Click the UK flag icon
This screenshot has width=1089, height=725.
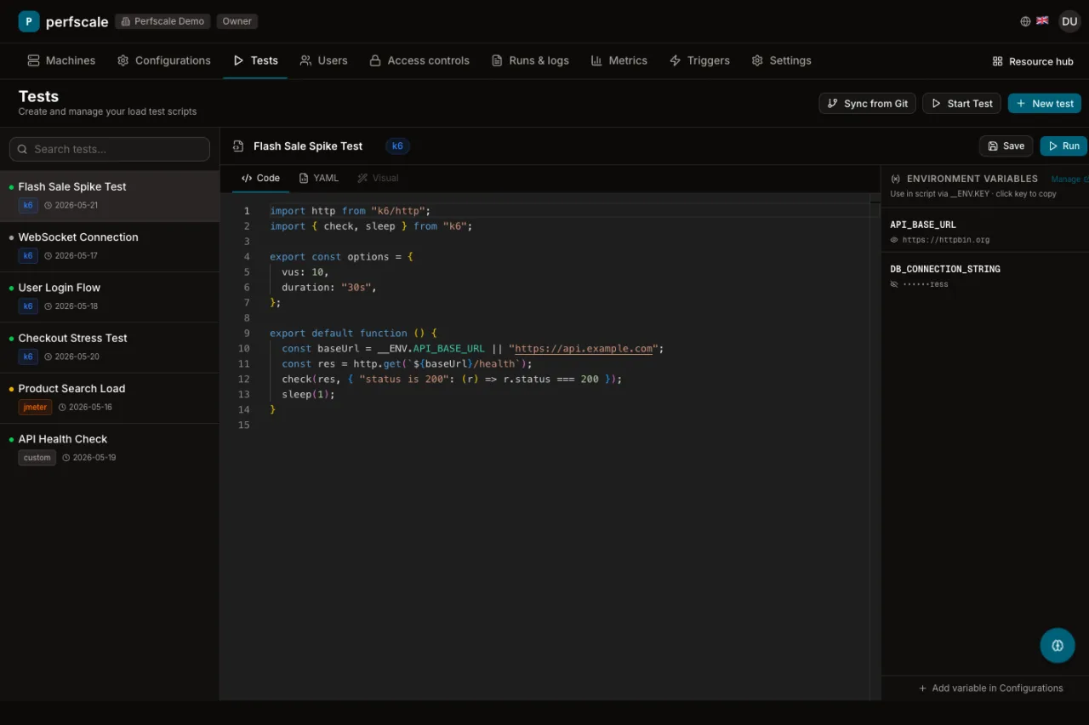(x=1042, y=20)
